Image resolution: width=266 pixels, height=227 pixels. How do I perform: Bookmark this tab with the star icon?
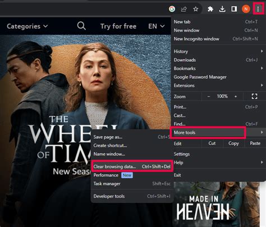pyautogui.click(x=196, y=9)
